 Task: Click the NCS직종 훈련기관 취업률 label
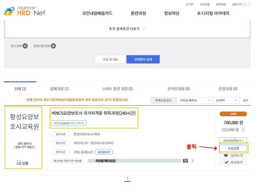68,161
